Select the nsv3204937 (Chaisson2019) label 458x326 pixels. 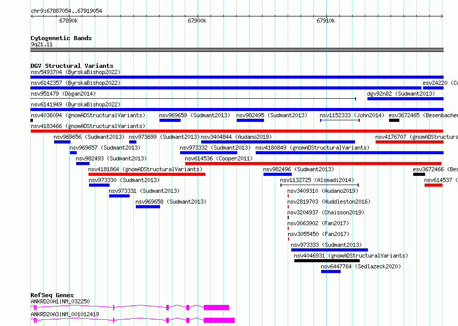[x=326, y=212]
